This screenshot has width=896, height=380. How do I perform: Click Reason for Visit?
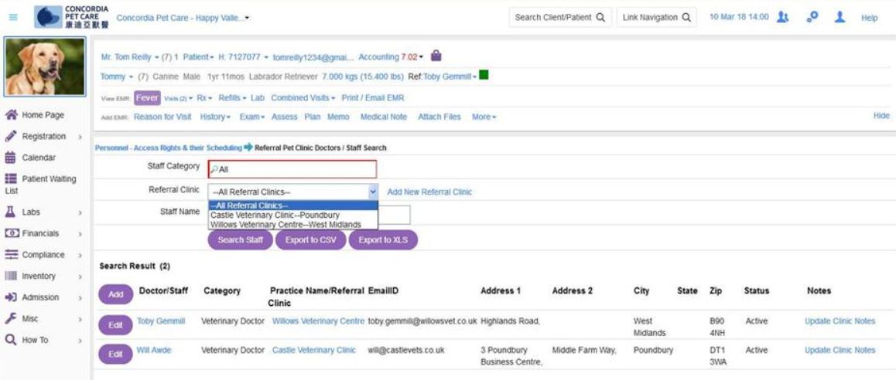[x=162, y=117]
